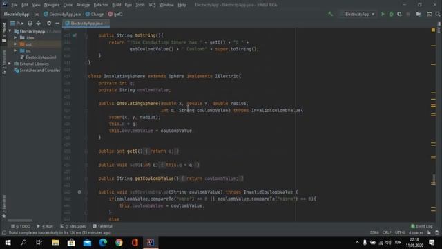Click the gutter icon beside setCoulombValue

[79, 192]
